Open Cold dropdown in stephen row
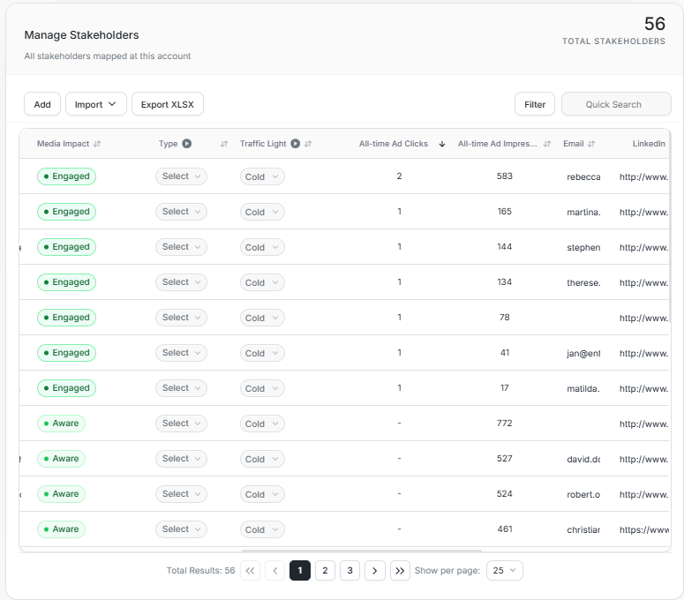684x600 pixels. point(262,247)
